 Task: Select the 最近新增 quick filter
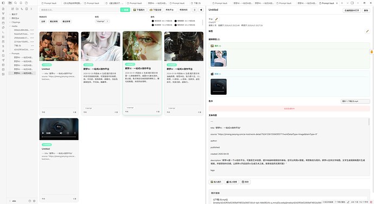coord(66,22)
